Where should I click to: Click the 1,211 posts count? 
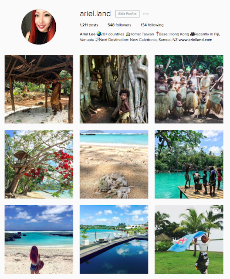(x=89, y=25)
